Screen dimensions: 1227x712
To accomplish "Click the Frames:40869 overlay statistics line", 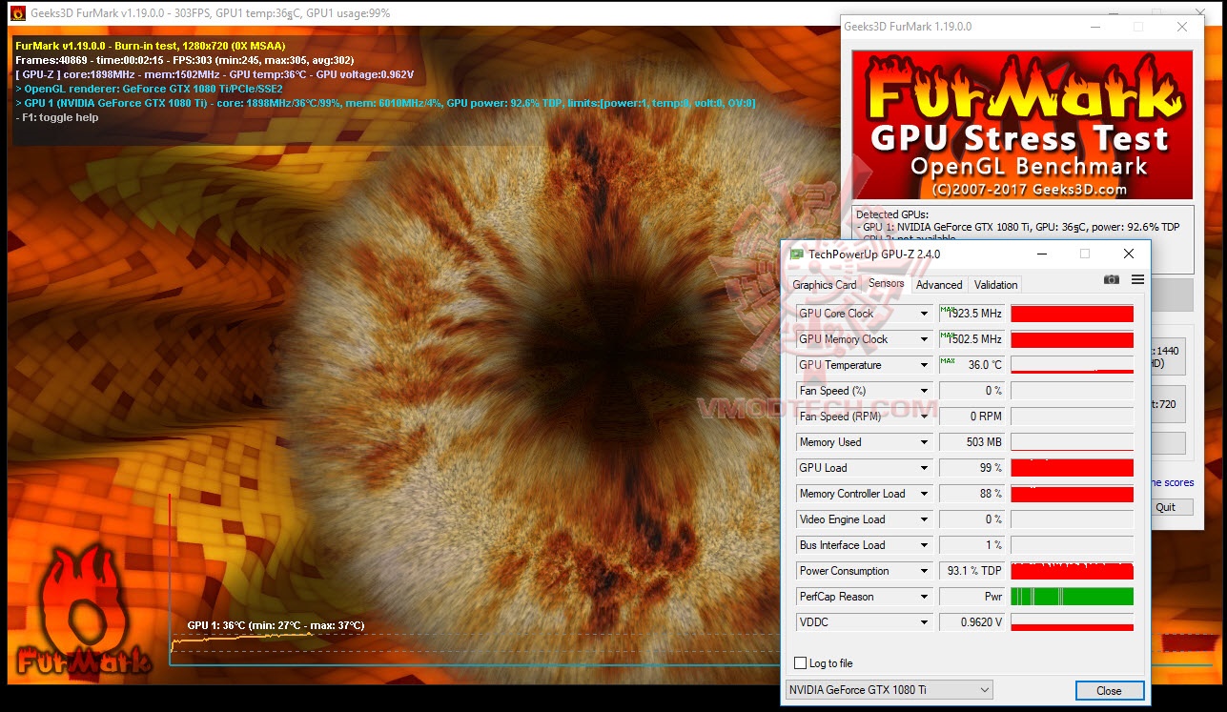I will point(184,60).
